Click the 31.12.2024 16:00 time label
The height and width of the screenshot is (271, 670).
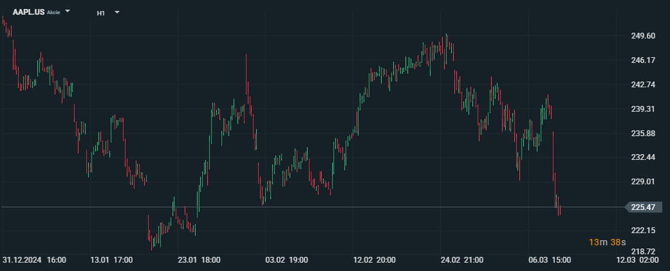[x=34, y=260]
